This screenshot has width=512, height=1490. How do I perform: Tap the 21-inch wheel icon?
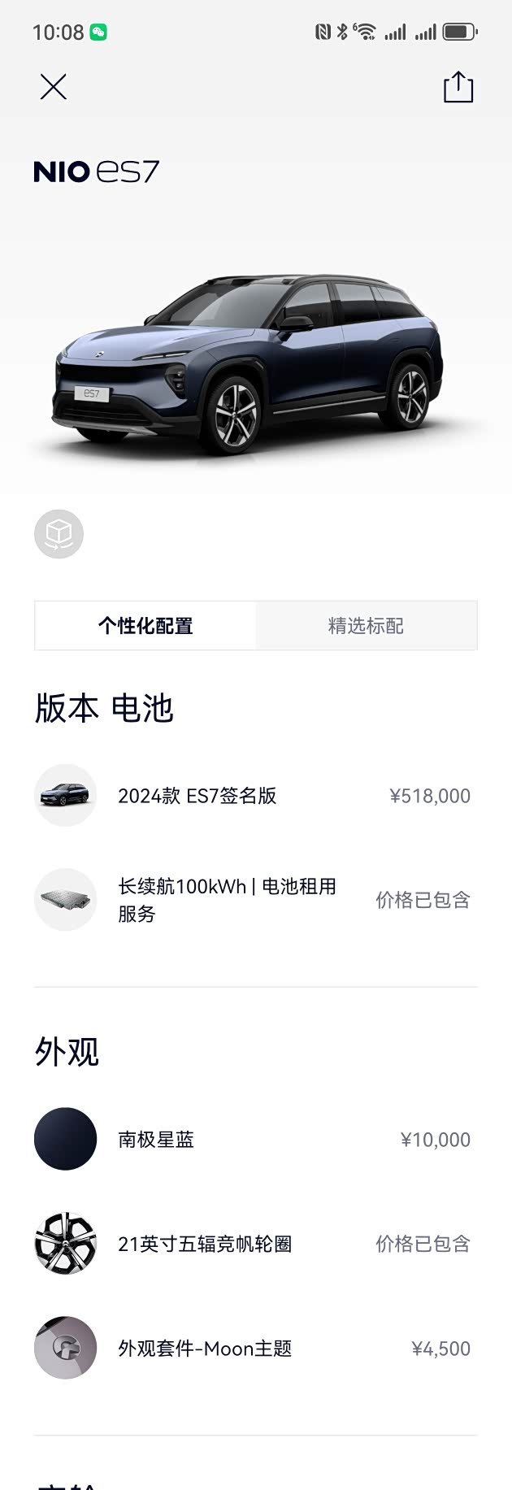coord(65,1243)
